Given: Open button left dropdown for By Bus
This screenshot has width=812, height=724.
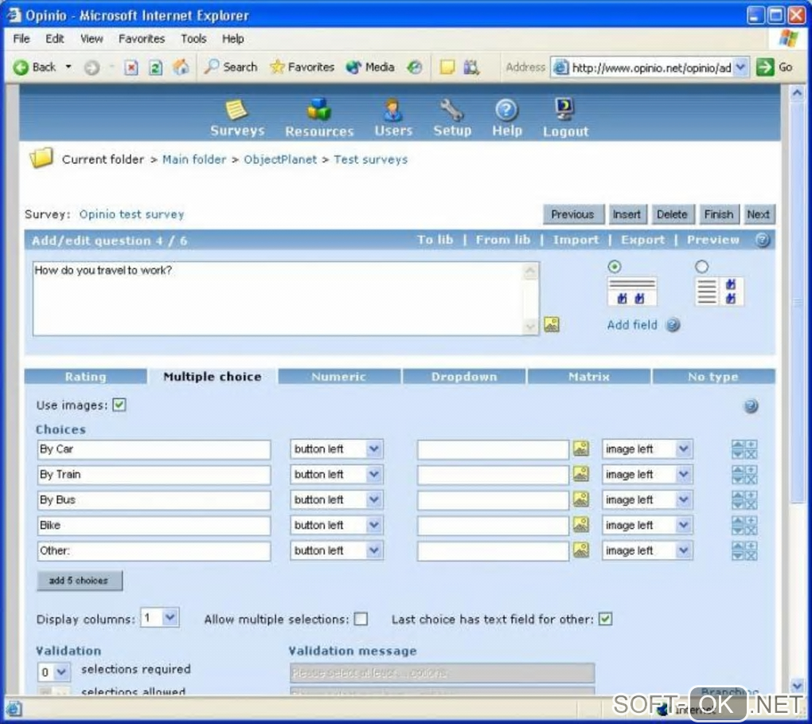Looking at the screenshot, I should (337, 499).
